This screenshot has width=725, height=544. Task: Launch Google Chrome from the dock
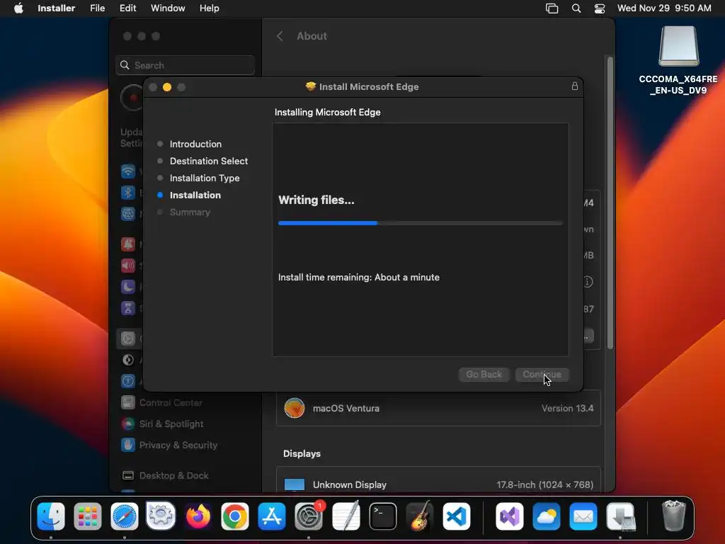pyautogui.click(x=235, y=516)
